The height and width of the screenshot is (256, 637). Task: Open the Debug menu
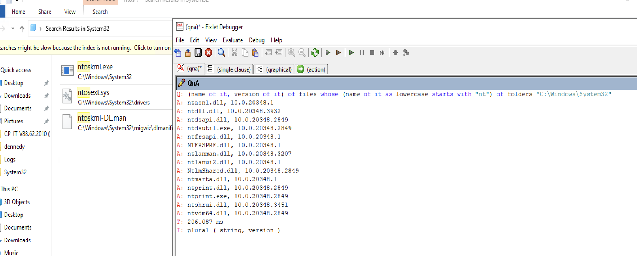257,40
